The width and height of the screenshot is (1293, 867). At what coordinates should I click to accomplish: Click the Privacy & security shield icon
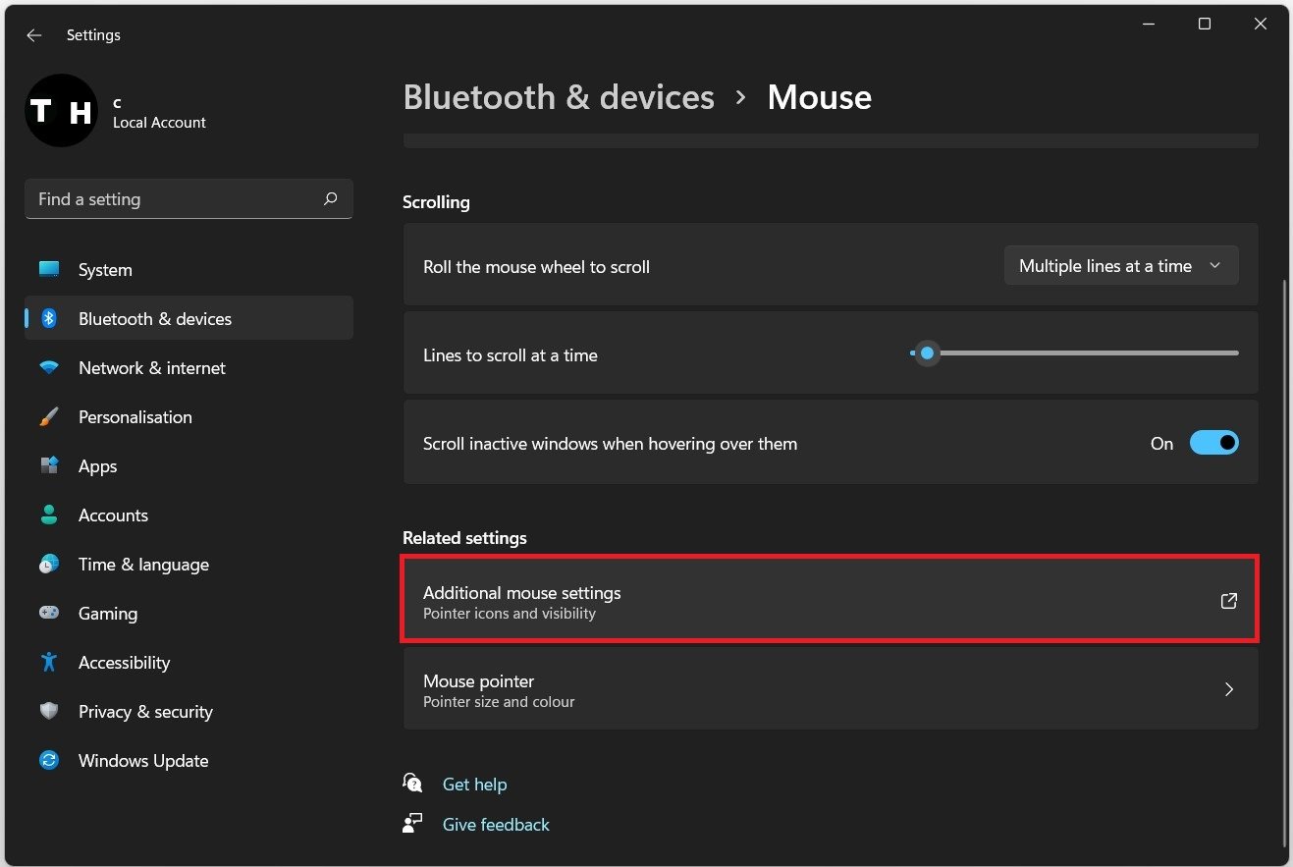point(49,711)
